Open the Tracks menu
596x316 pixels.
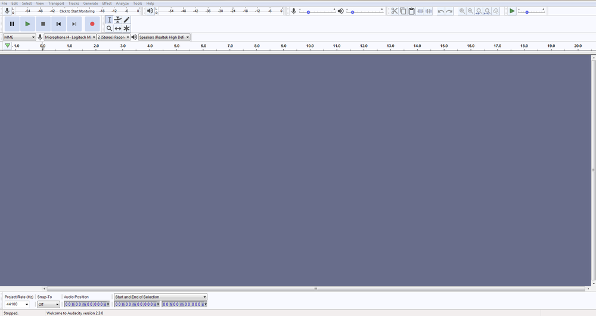click(x=74, y=3)
